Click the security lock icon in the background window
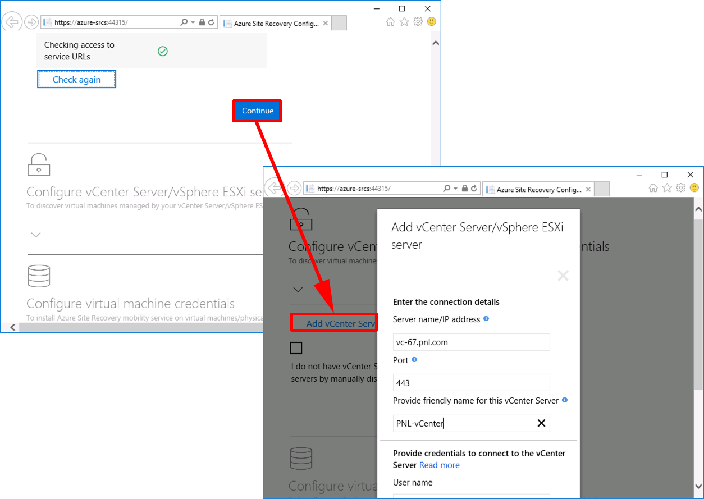 click(x=202, y=22)
